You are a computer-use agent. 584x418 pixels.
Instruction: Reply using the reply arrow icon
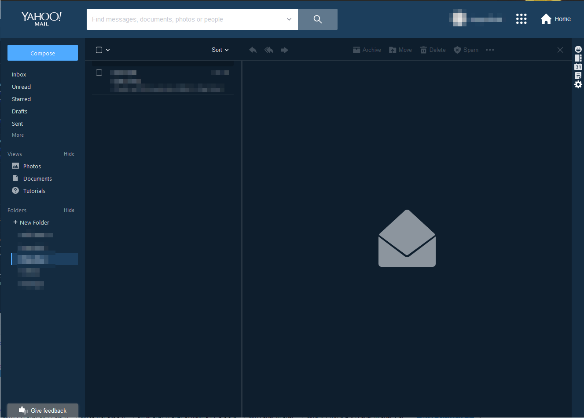pyautogui.click(x=253, y=50)
